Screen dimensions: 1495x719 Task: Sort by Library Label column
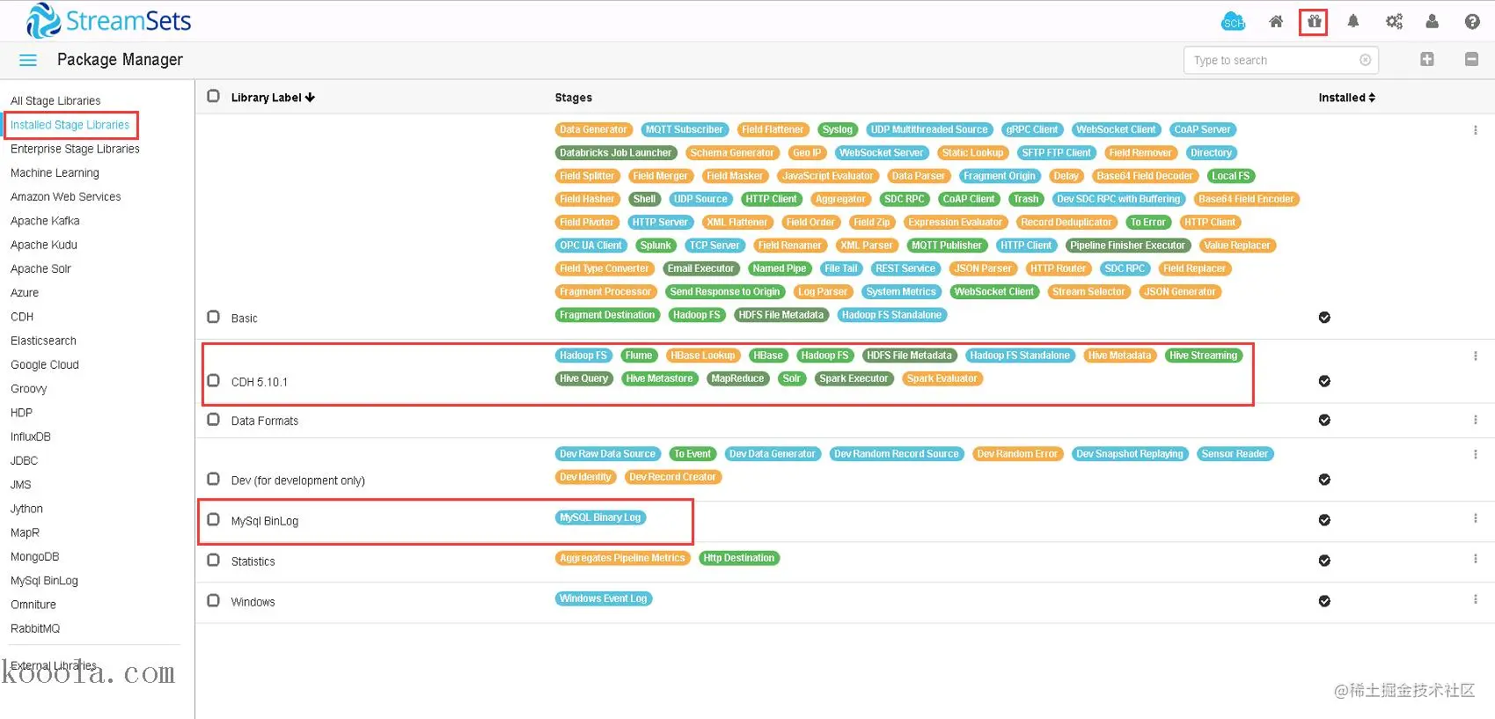(x=273, y=98)
